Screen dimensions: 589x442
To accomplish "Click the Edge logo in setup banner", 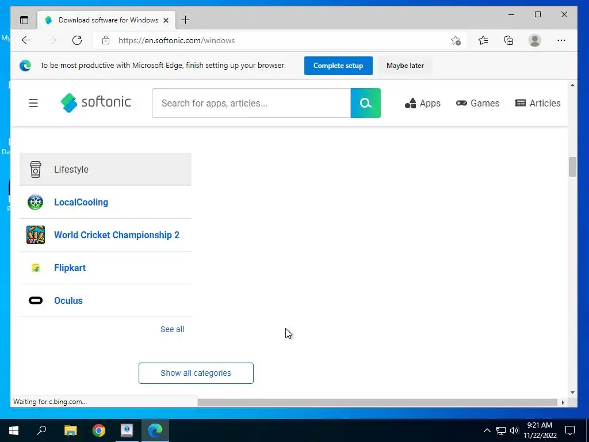I will 25,66.
